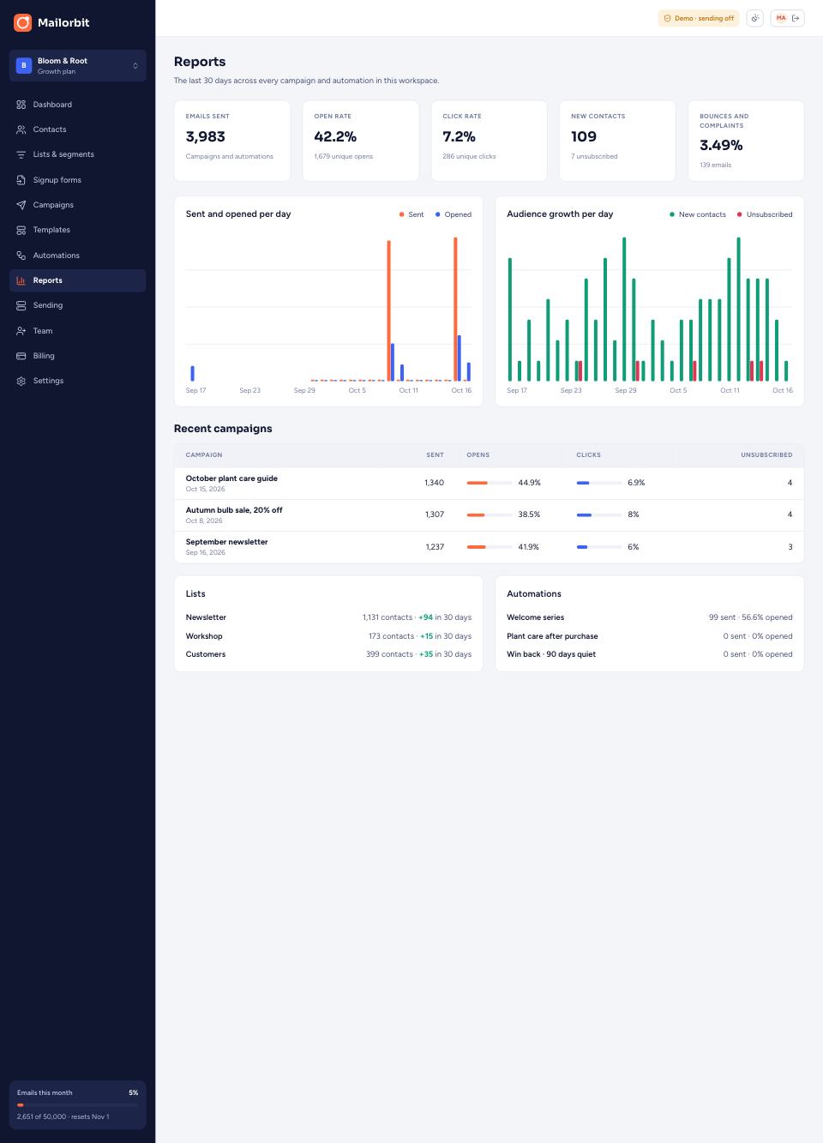The width and height of the screenshot is (823, 1143).
Task: Navigate to Signup forms
Action: coord(77,180)
